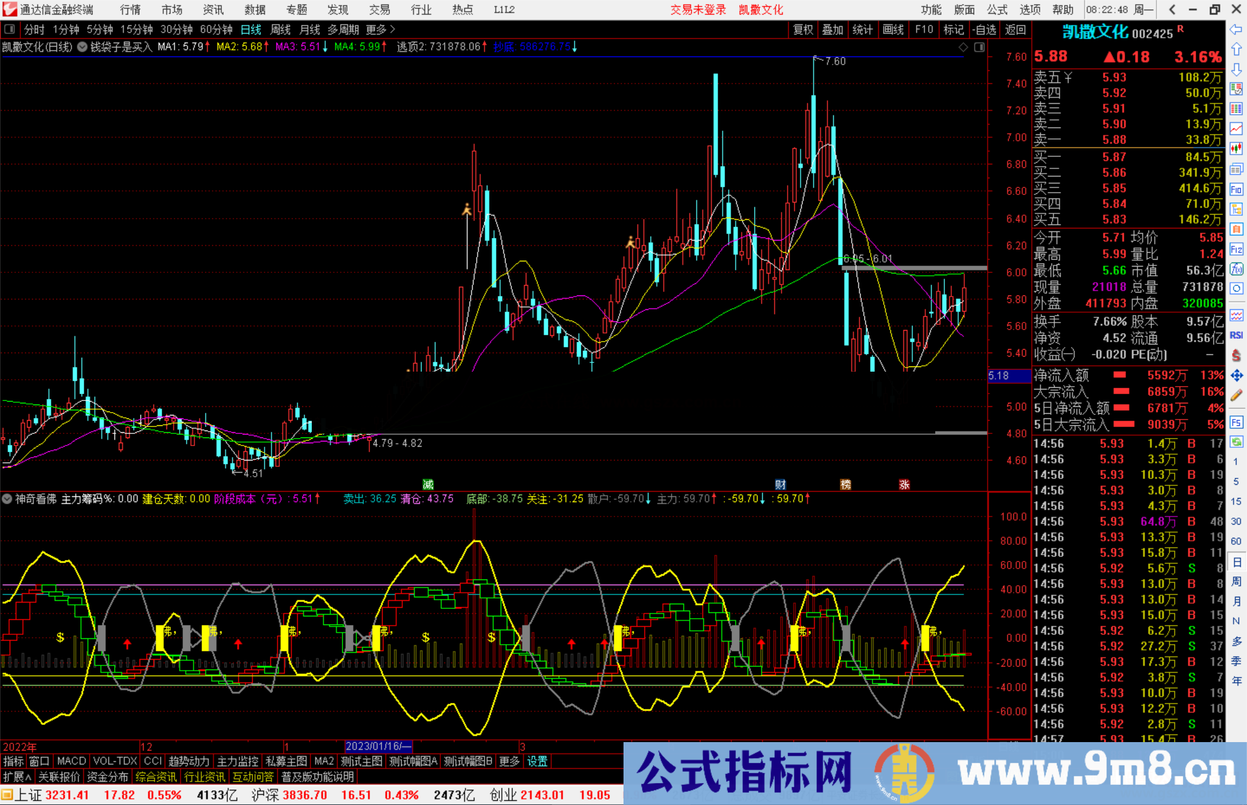
Task: Open 更多 in the indicator tab row
Action: coord(509,761)
